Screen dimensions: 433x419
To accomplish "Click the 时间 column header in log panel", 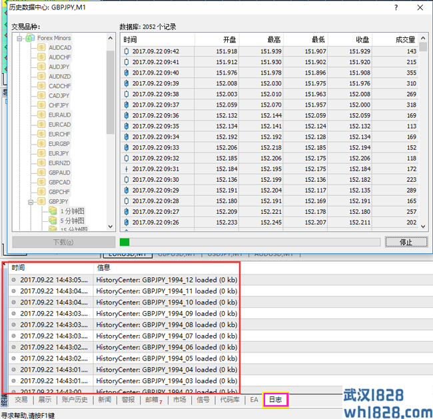I will (x=18, y=268).
